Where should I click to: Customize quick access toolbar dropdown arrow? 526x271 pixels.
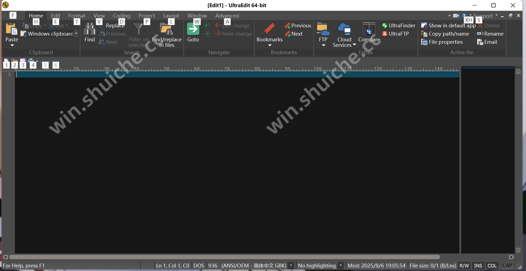(64, 62)
